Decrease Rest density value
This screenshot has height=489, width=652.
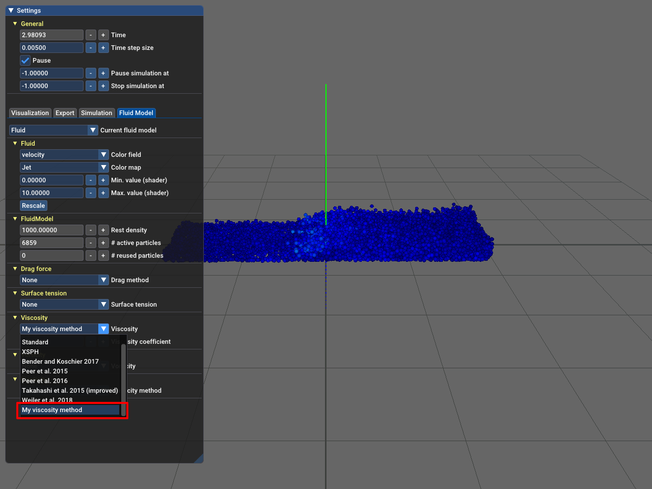point(91,230)
